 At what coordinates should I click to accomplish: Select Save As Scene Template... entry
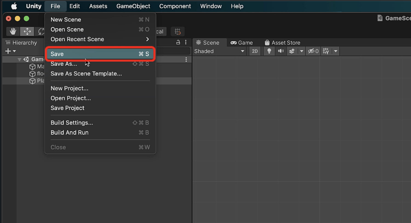(100, 74)
